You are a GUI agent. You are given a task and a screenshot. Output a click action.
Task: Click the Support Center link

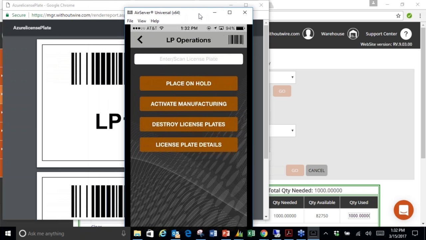click(381, 34)
